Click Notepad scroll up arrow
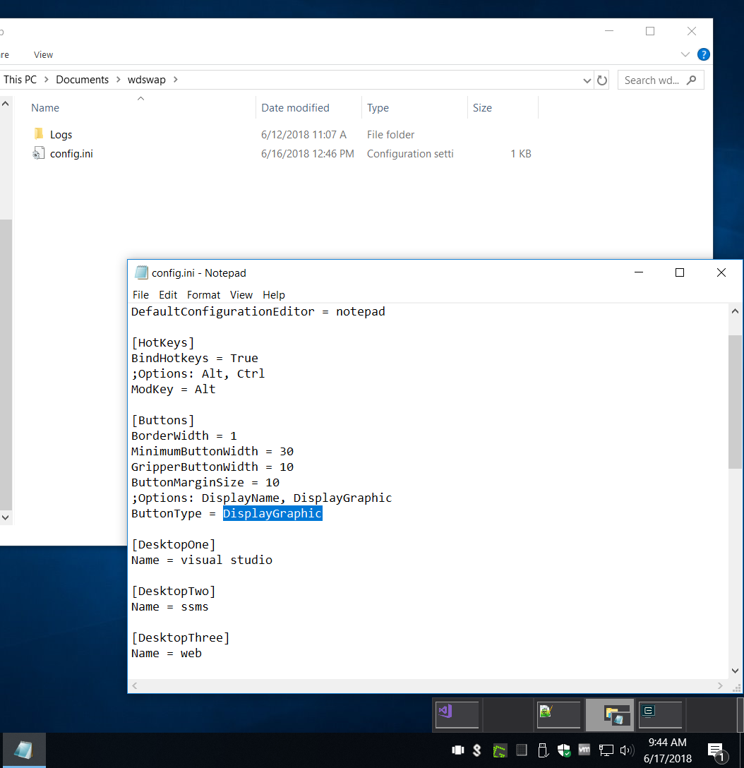This screenshot has width=744, height=768. 735,311
